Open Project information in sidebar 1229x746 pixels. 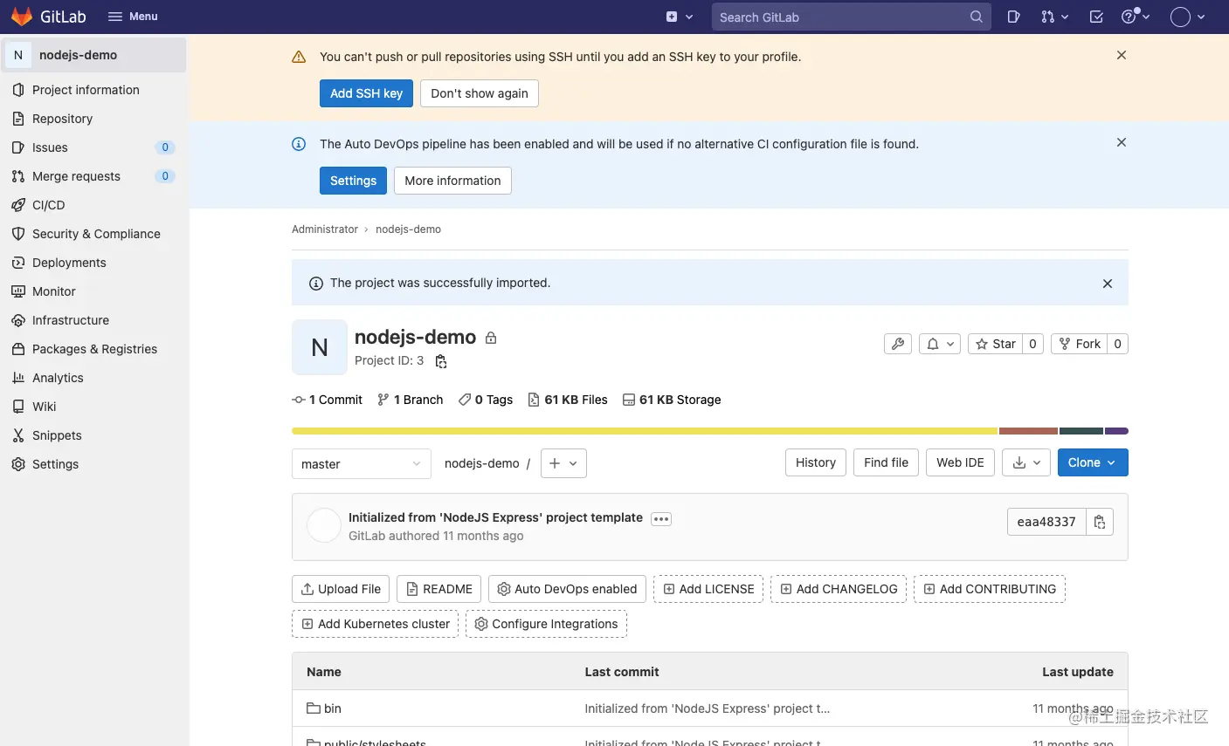[x=86, y=90]
